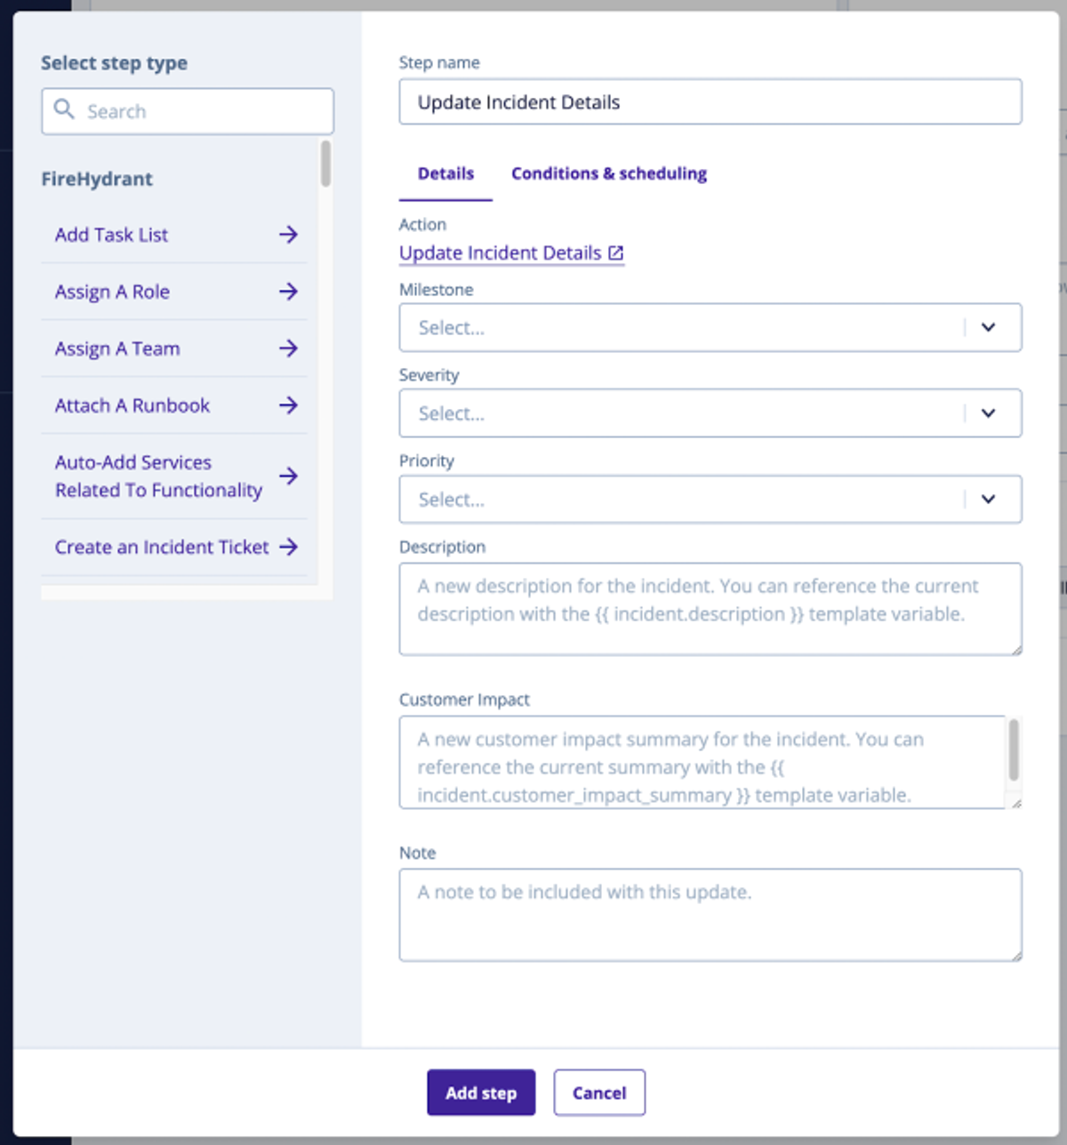Viewport: 1067px width, 1145px height.
Task: Switch to the Details tab
Action: (445, 173)
